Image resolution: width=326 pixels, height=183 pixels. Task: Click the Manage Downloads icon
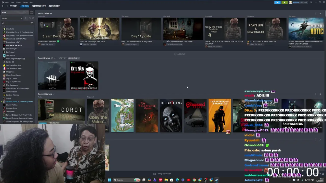(x=154, y=174)
